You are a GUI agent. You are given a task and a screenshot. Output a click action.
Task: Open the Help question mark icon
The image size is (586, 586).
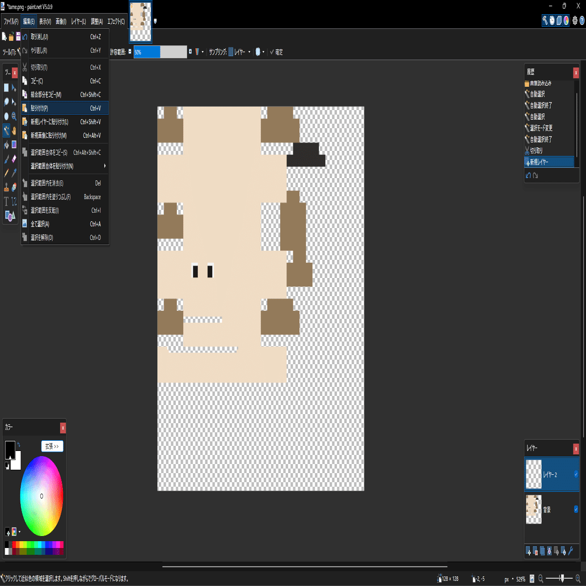[582, 20]
